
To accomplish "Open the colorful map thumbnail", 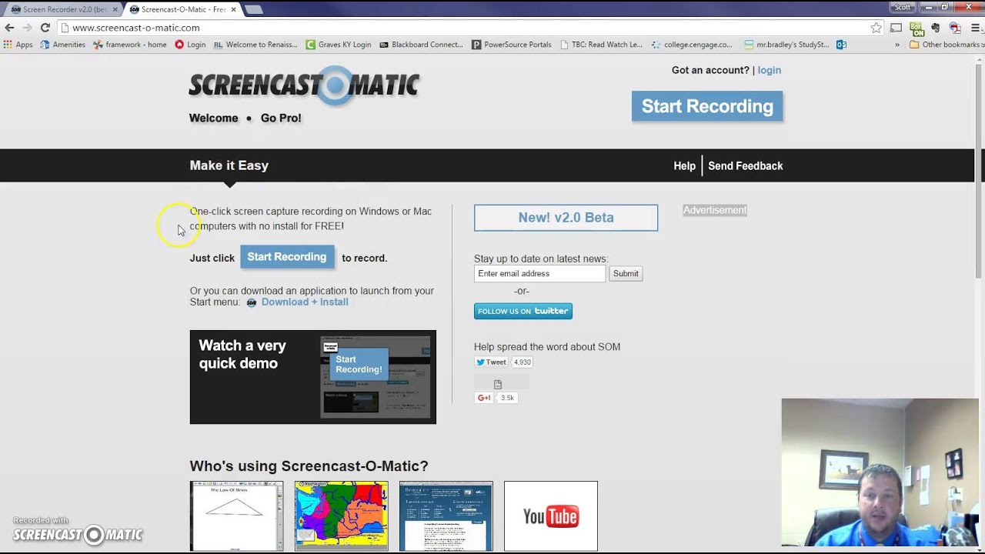I will tap(342, 516).
